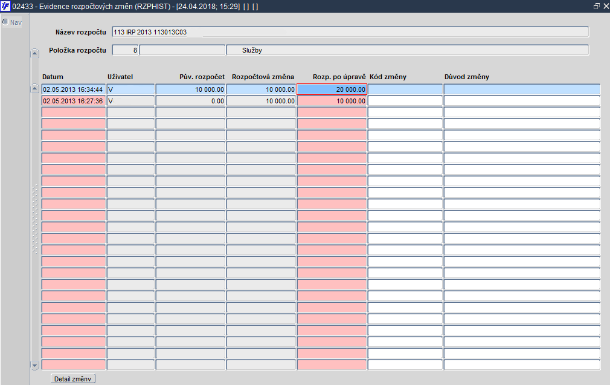This screenshot has height=385, width=610.
Task: Click user cell V in the 16:34:44 row
Action: click(x=130, y=89)
